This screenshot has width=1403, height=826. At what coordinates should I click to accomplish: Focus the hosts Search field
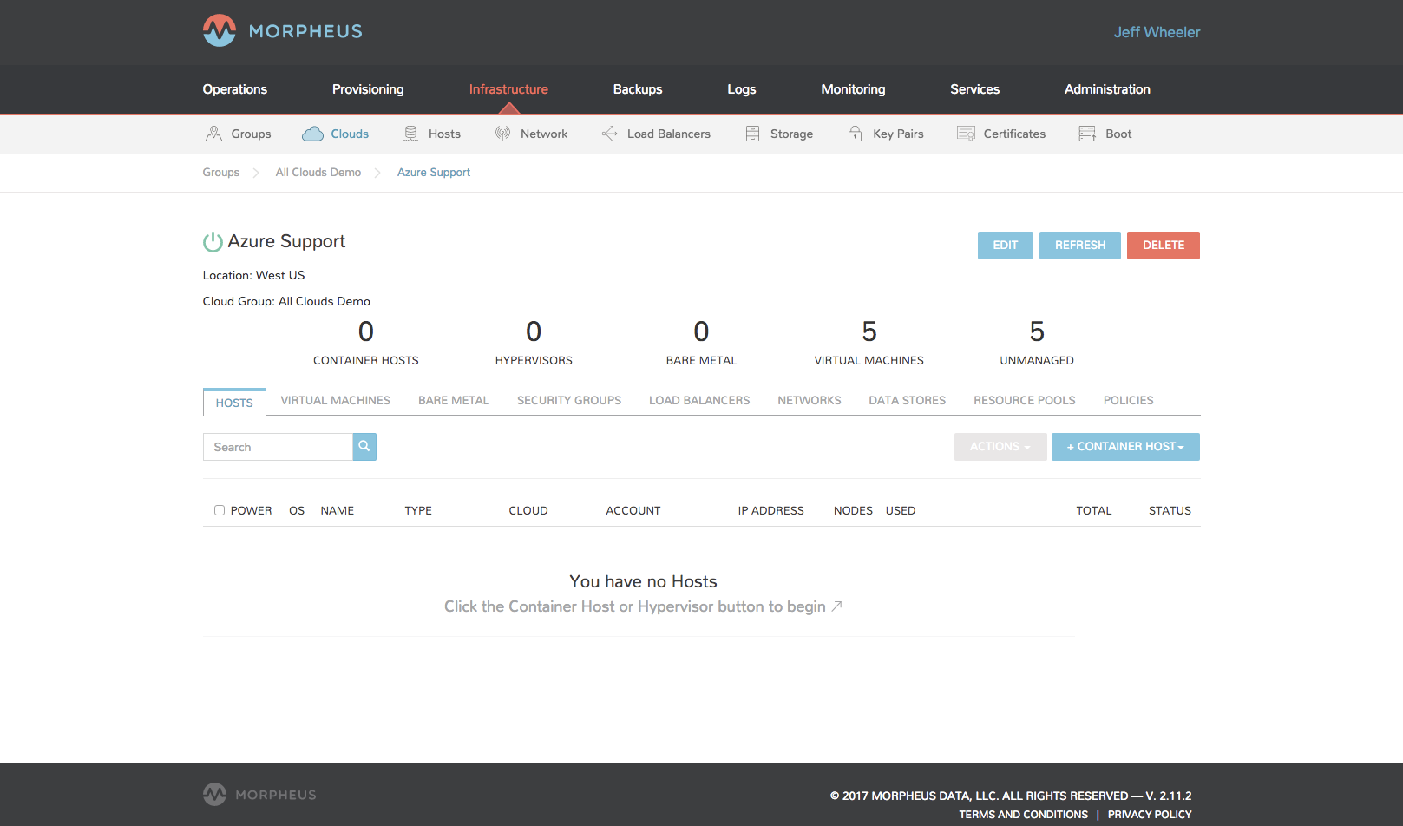pyautogui.click(x=278, y=447)
